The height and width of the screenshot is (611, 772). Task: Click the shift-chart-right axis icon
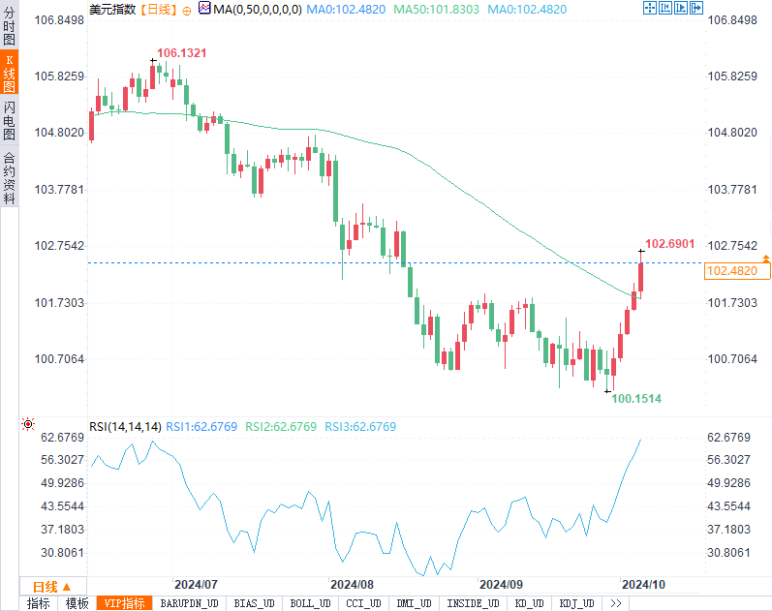tap(681, 8)
